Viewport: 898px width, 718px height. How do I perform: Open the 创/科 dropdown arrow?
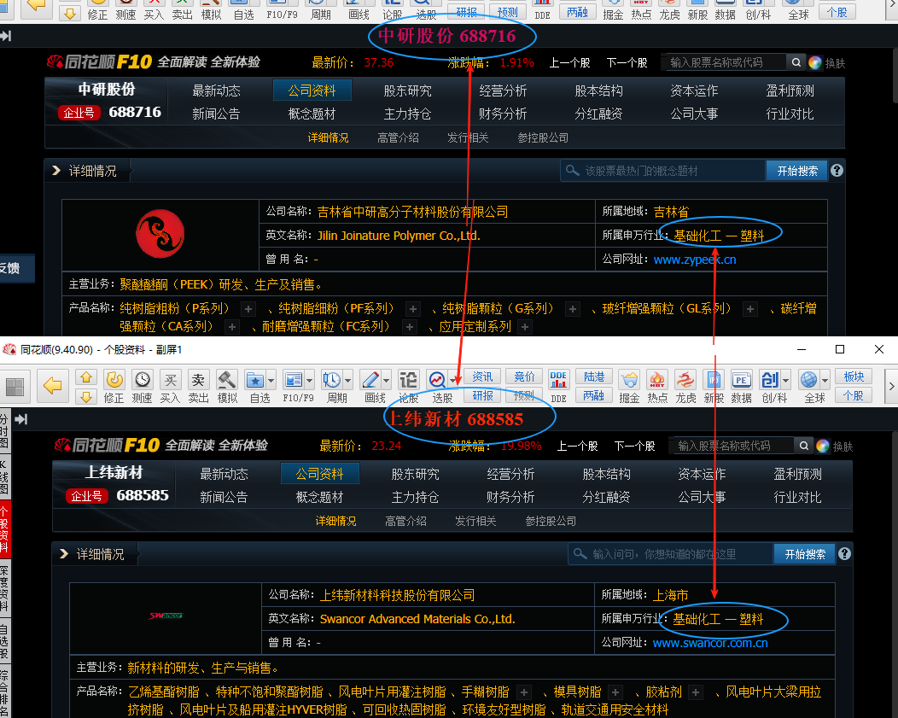click(785, 380)
